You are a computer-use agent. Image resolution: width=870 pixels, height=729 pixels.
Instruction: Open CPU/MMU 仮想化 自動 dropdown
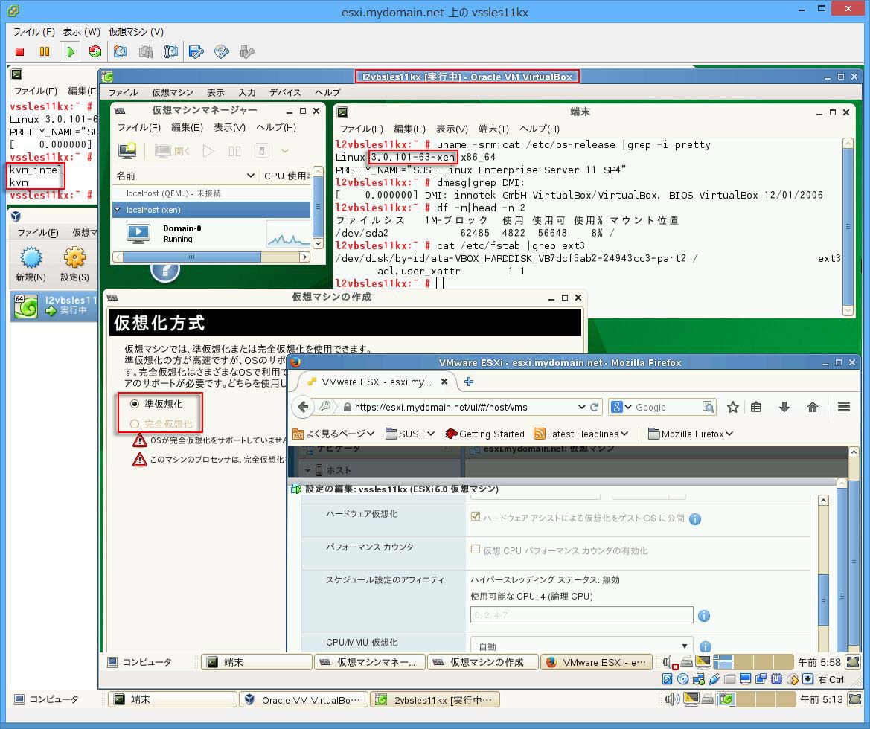pos(581,646)
